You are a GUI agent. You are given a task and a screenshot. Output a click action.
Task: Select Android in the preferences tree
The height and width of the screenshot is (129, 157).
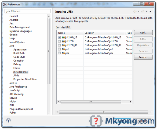pyautogui.click(x=14, y=20)
